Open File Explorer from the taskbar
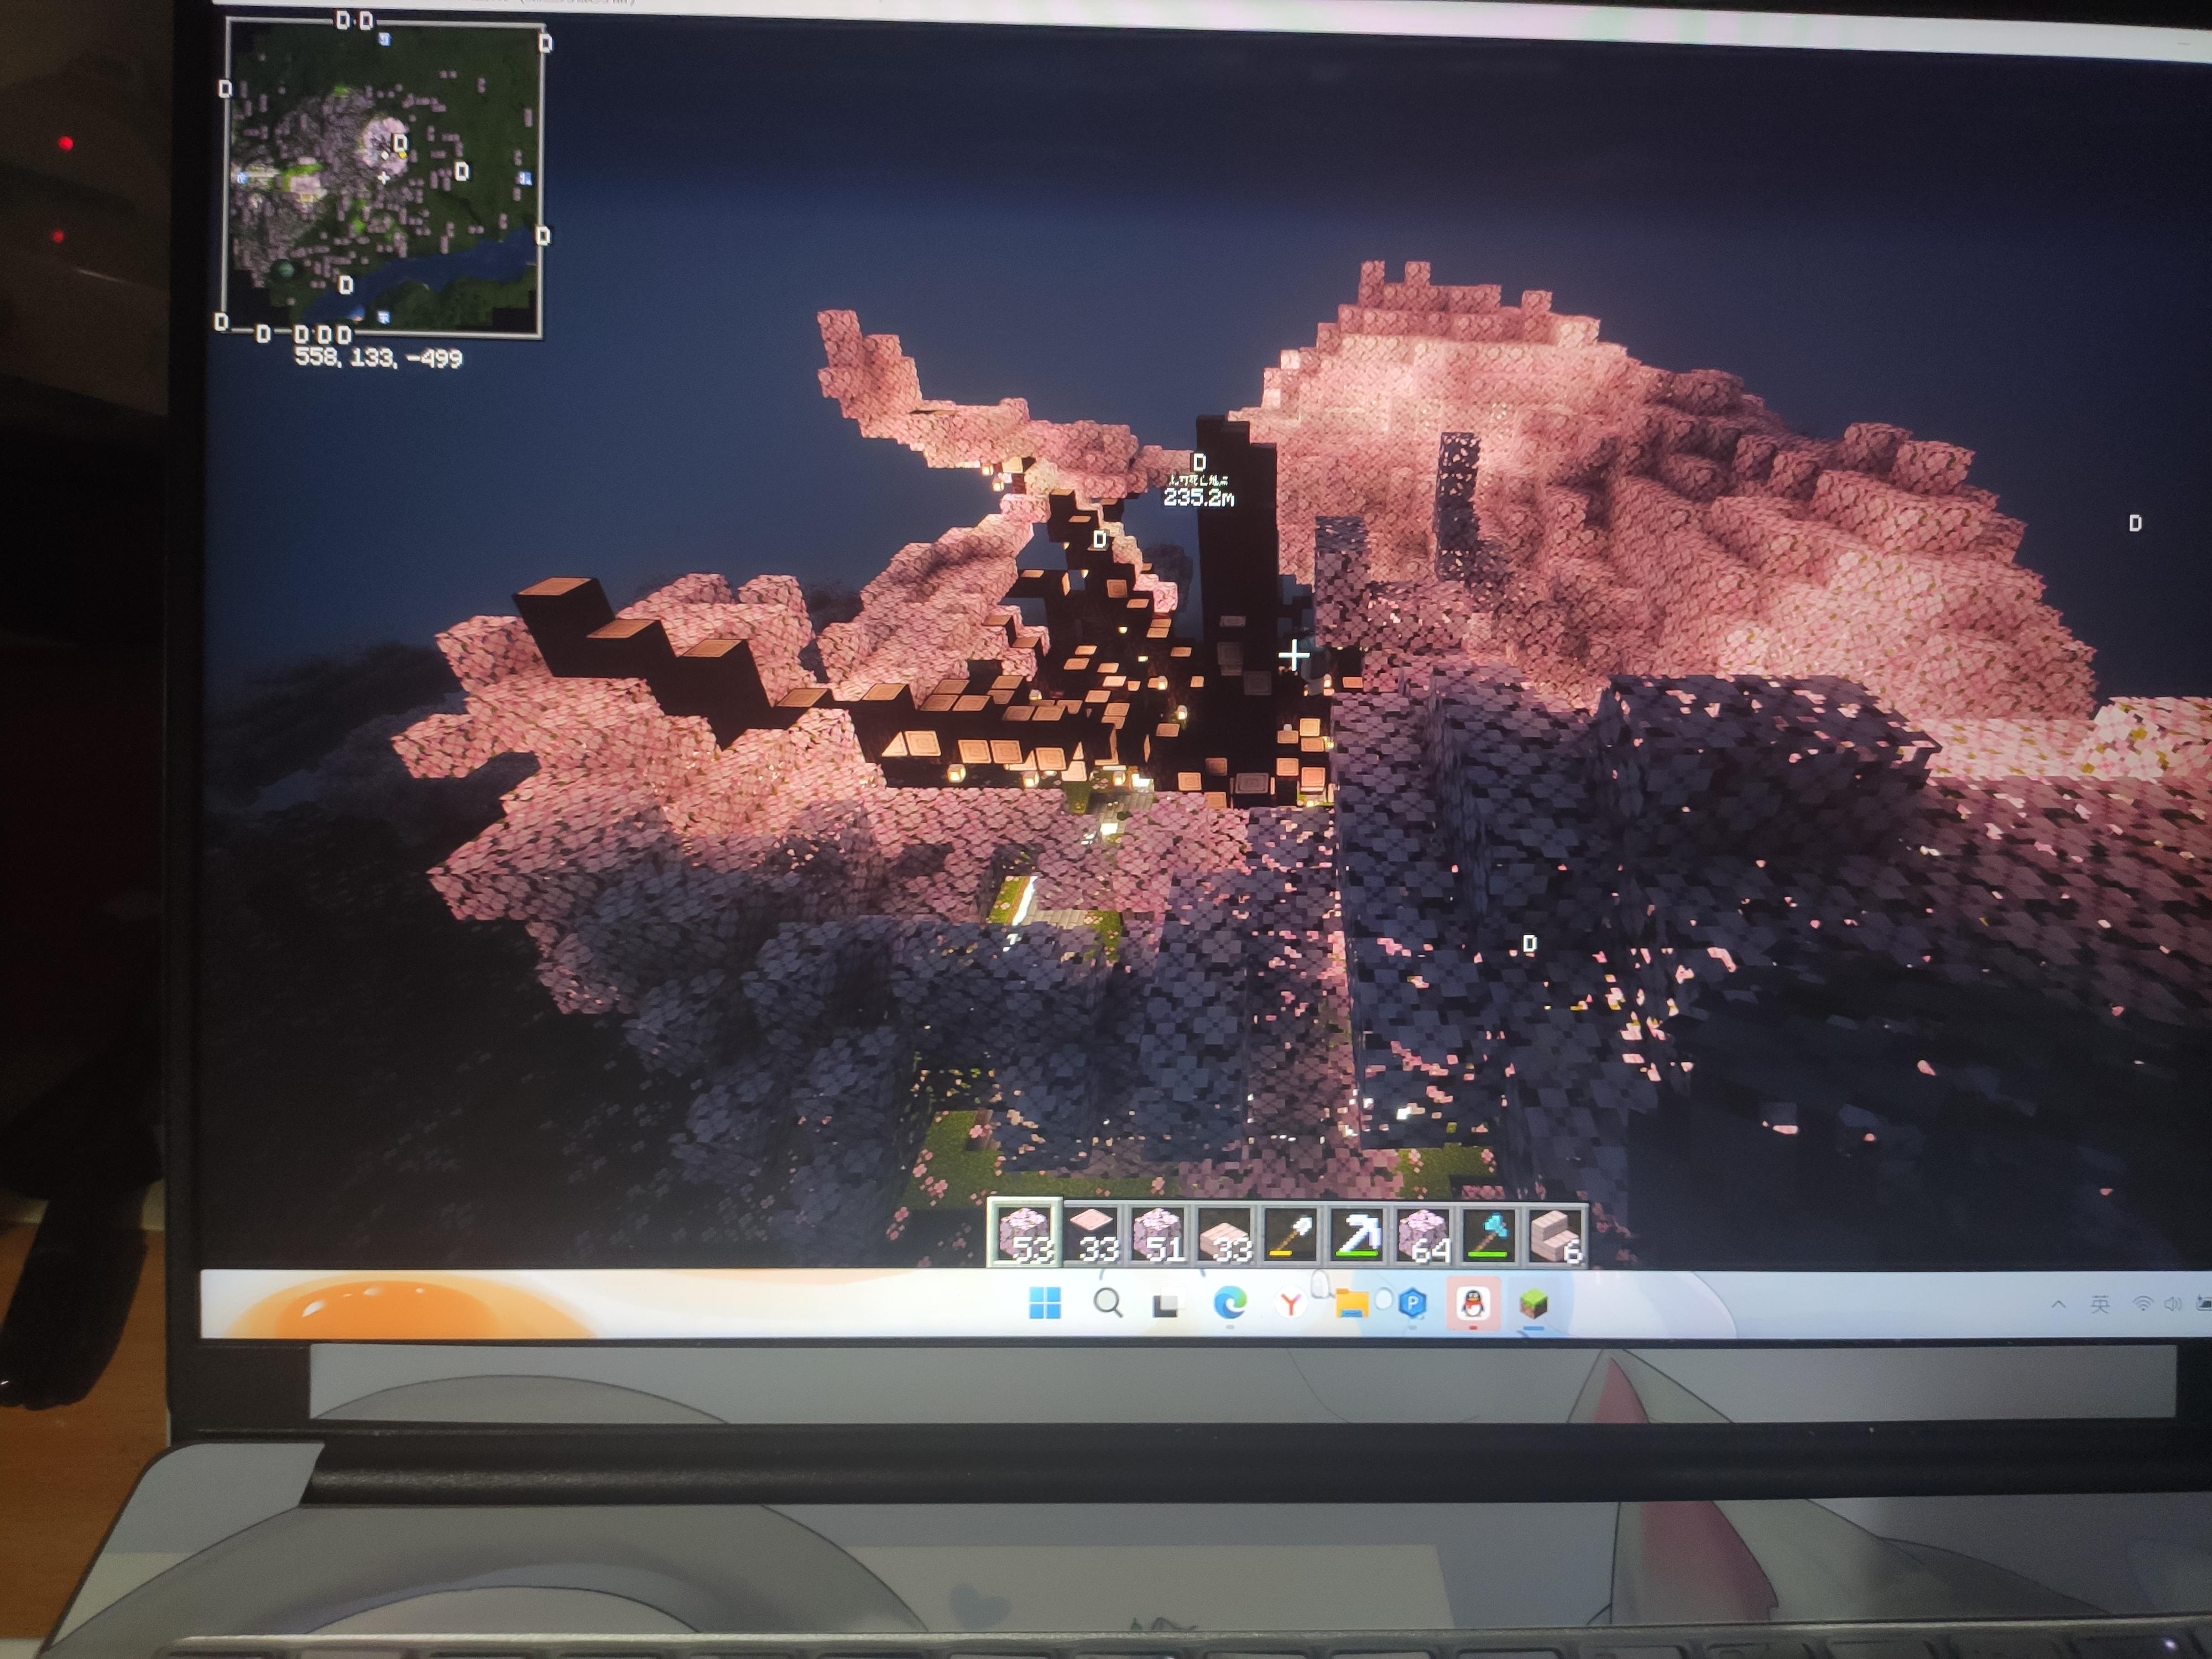 tap(1352, 1304)
